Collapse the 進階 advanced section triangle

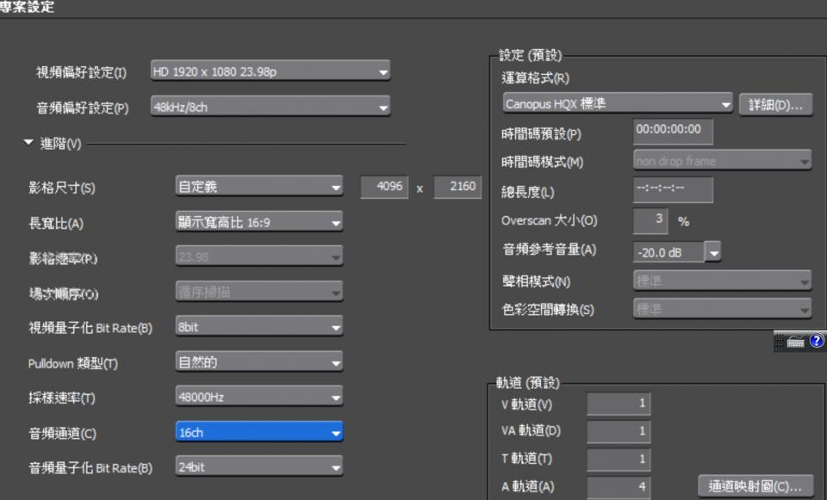pos(28,143)
